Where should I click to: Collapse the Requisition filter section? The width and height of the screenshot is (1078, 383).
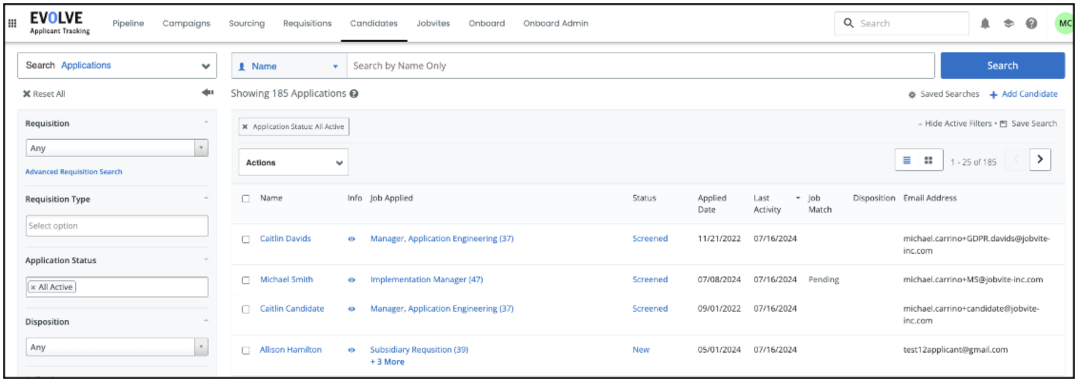click(x=206, y=123)
